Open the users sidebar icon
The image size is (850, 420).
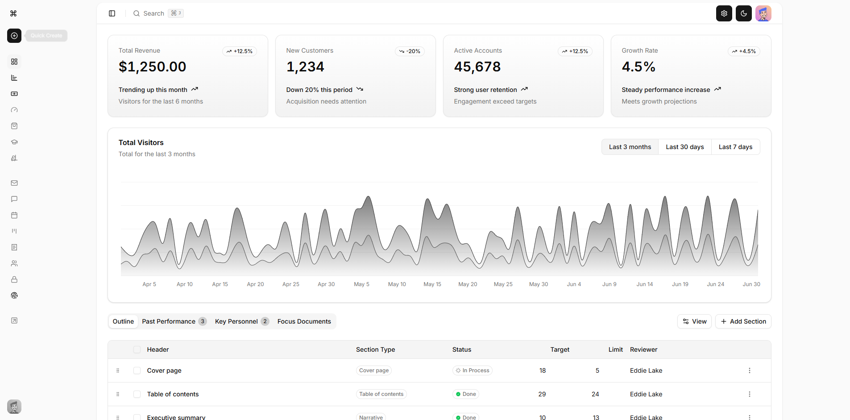(x=14, y=263)
